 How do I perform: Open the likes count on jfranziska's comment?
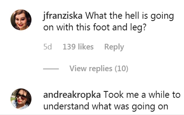point(78,47)
